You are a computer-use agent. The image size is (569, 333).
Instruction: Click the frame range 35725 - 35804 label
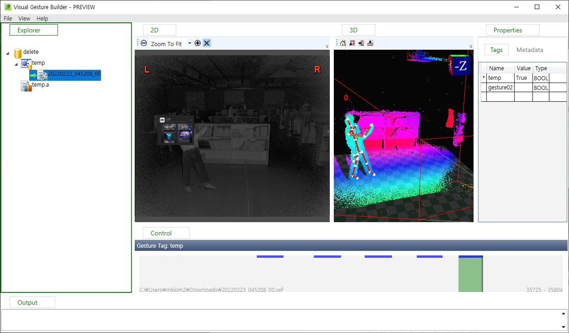544,290
